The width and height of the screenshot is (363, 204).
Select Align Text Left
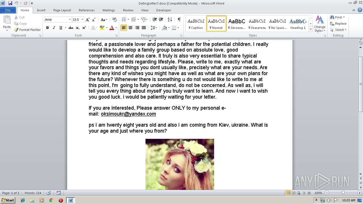pyautogui.click(x=124, y=28)
